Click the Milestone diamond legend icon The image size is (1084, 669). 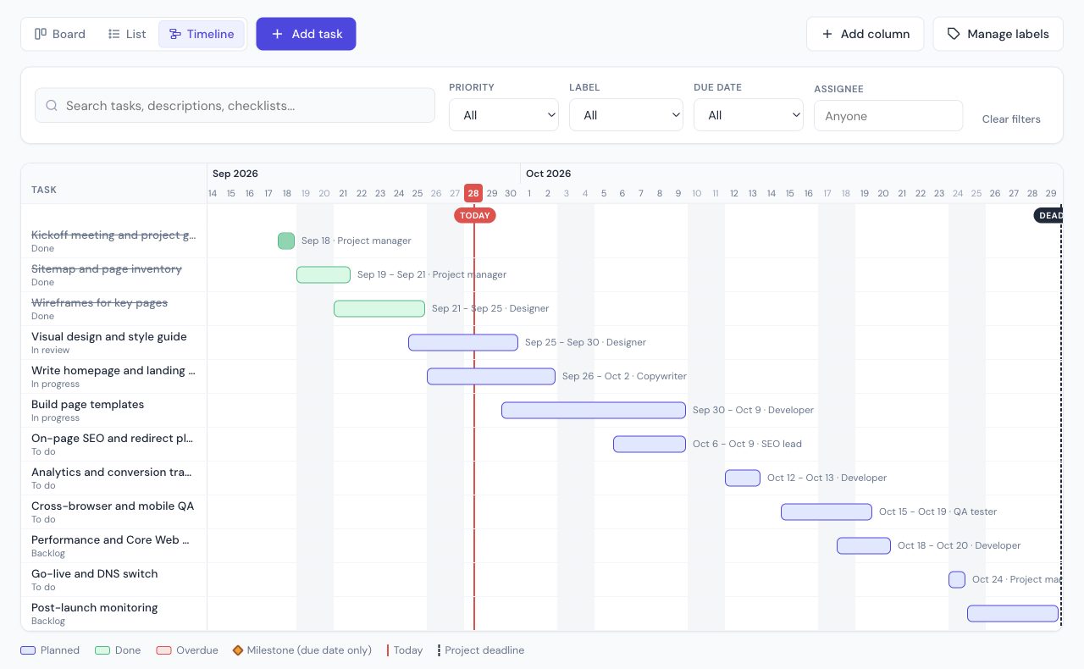pyautogui.click(x=238, y=650)
